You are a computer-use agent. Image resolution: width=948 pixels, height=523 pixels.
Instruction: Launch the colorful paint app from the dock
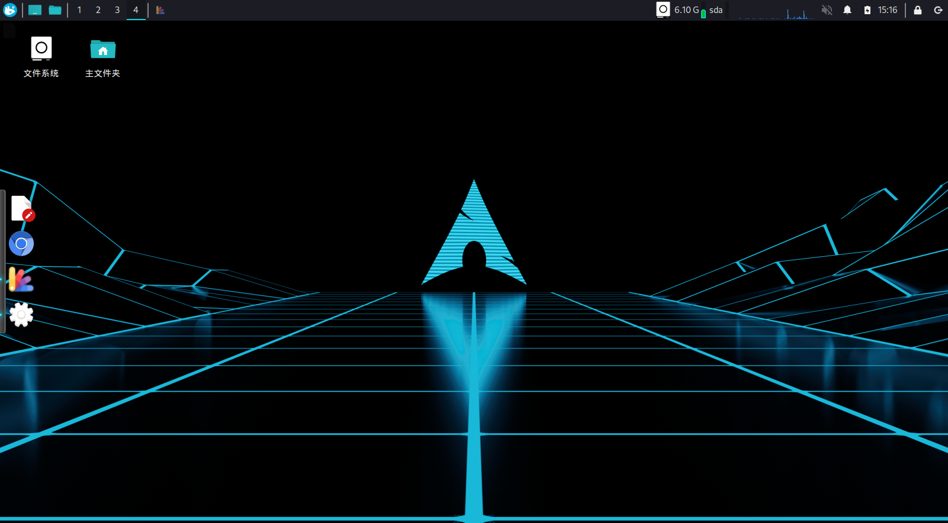click(21, 279)
